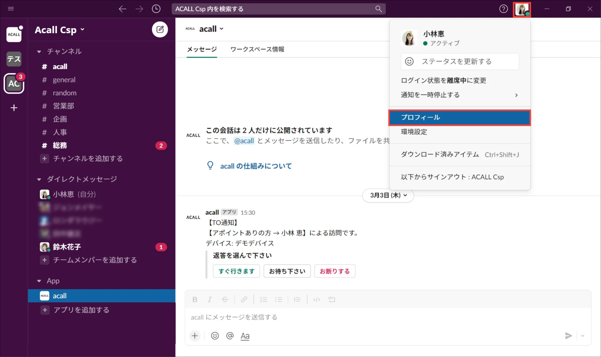Toggle the Aa formatting toolbar
The width and height of the screenshot is (601, 357).
pyautogui.click(x=245, y=336)
